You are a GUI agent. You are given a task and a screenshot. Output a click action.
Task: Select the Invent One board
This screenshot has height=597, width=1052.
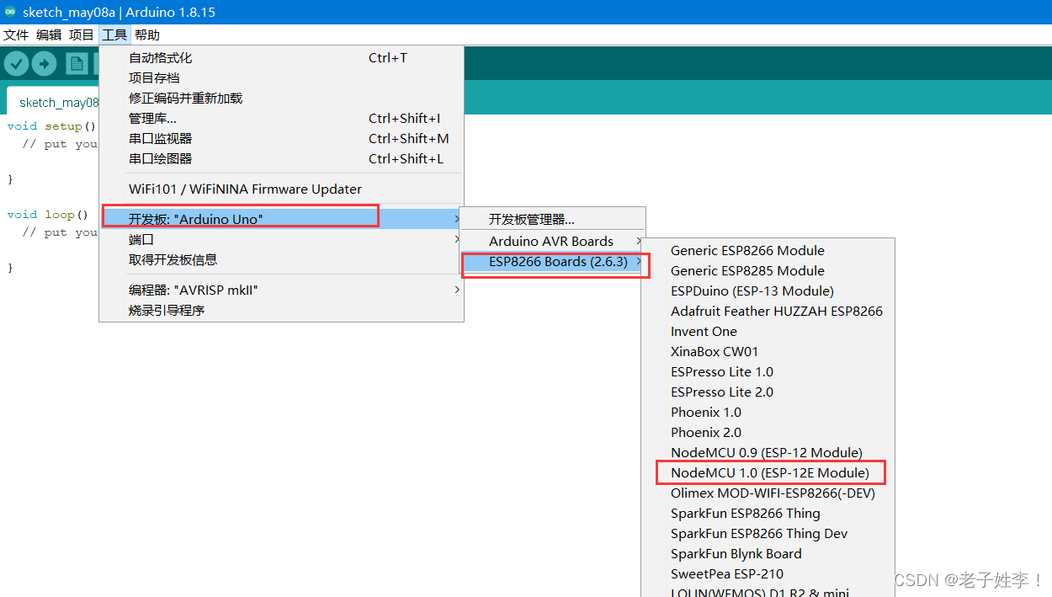[768, 331]
